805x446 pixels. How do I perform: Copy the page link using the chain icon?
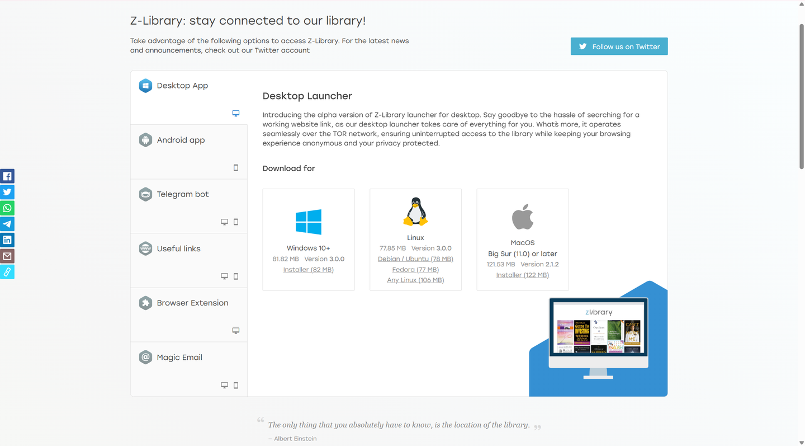pos(7,272)
